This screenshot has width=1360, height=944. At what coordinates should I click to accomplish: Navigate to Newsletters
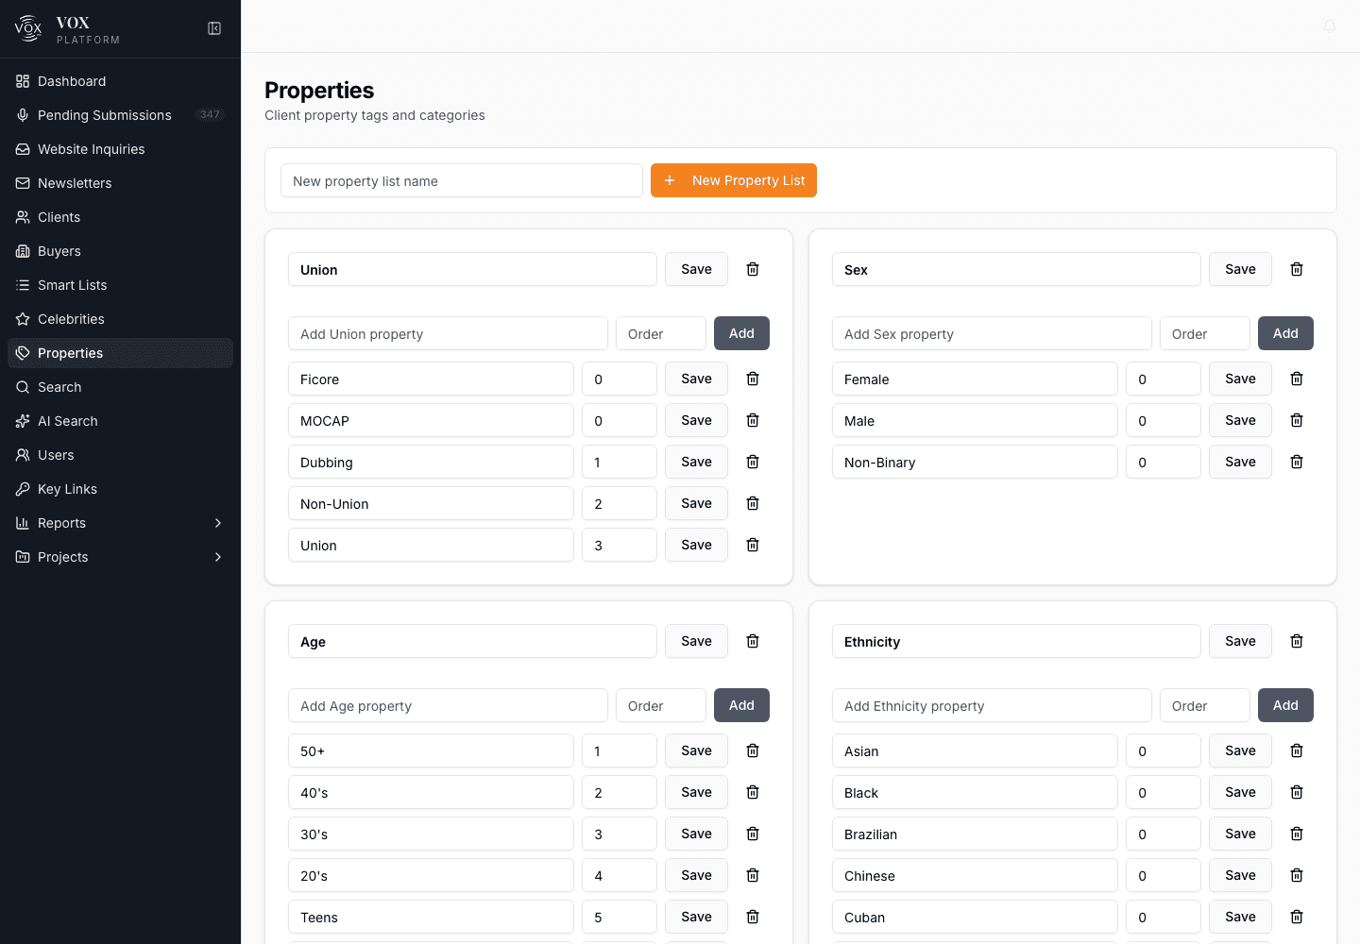pyautogui.click(x=120, y=183)
